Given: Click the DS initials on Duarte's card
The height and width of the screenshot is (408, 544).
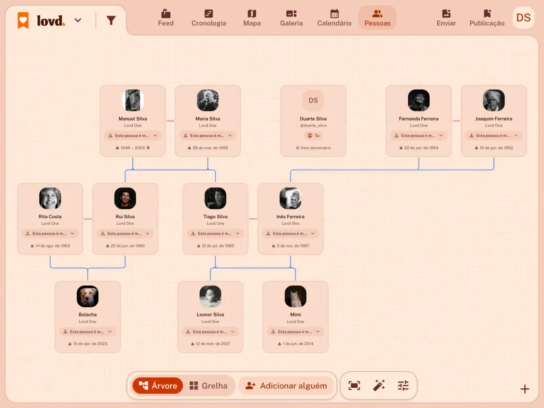Looking at the screenshot, I should [313, 100].
